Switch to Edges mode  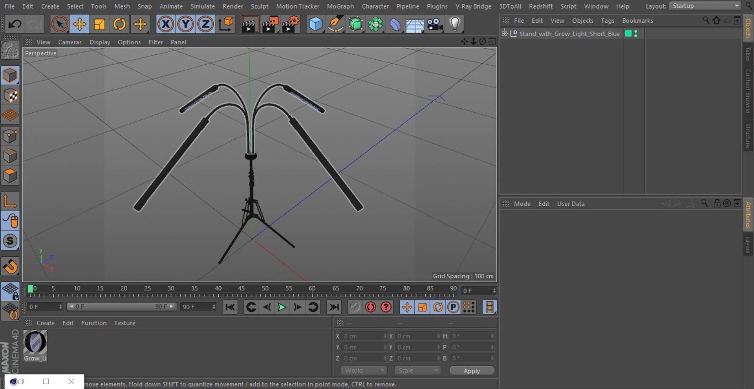coord(10,156)
